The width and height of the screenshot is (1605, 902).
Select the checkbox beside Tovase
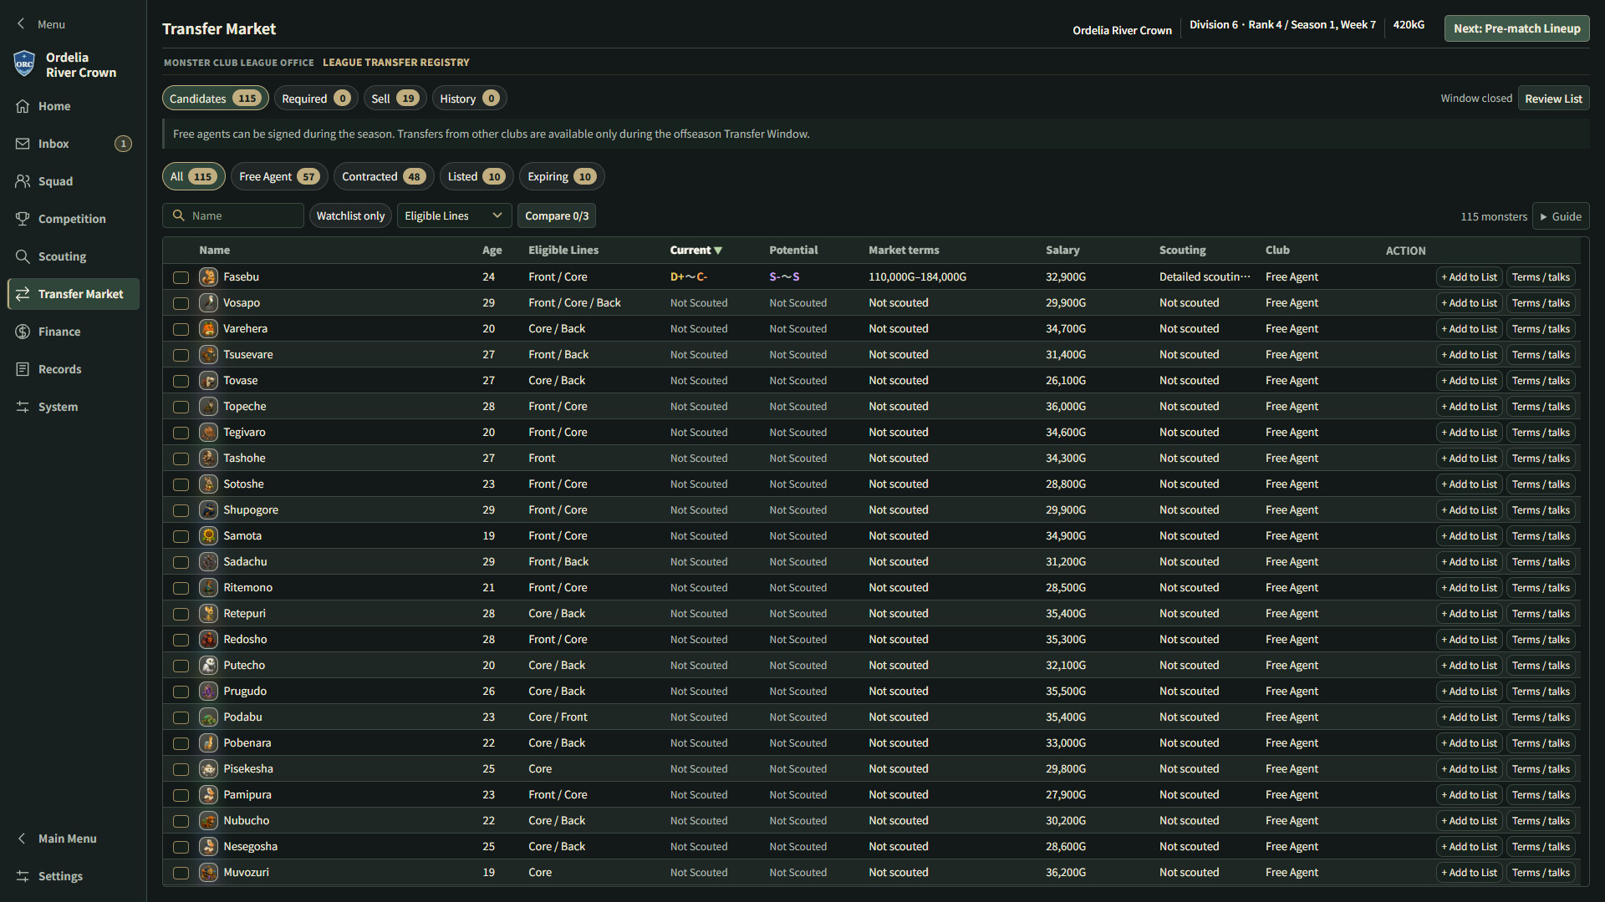[x=181, y=381]
